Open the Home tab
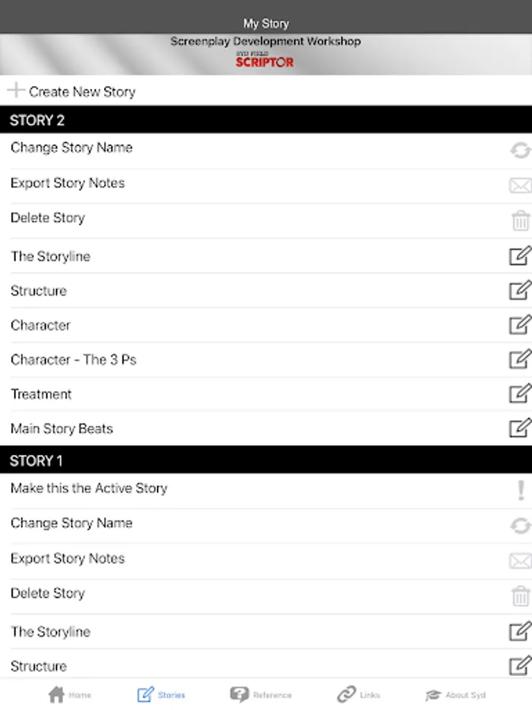The width and height of the screenshot is (532, 710). 69,694
